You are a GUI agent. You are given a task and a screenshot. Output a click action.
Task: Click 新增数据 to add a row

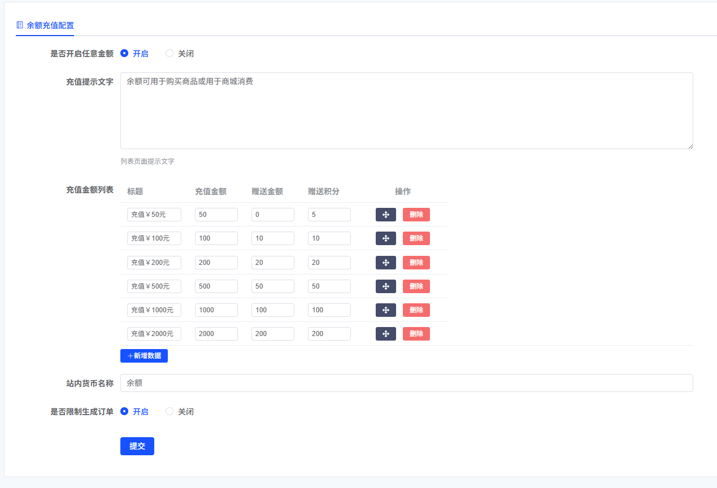click(144, 355)
